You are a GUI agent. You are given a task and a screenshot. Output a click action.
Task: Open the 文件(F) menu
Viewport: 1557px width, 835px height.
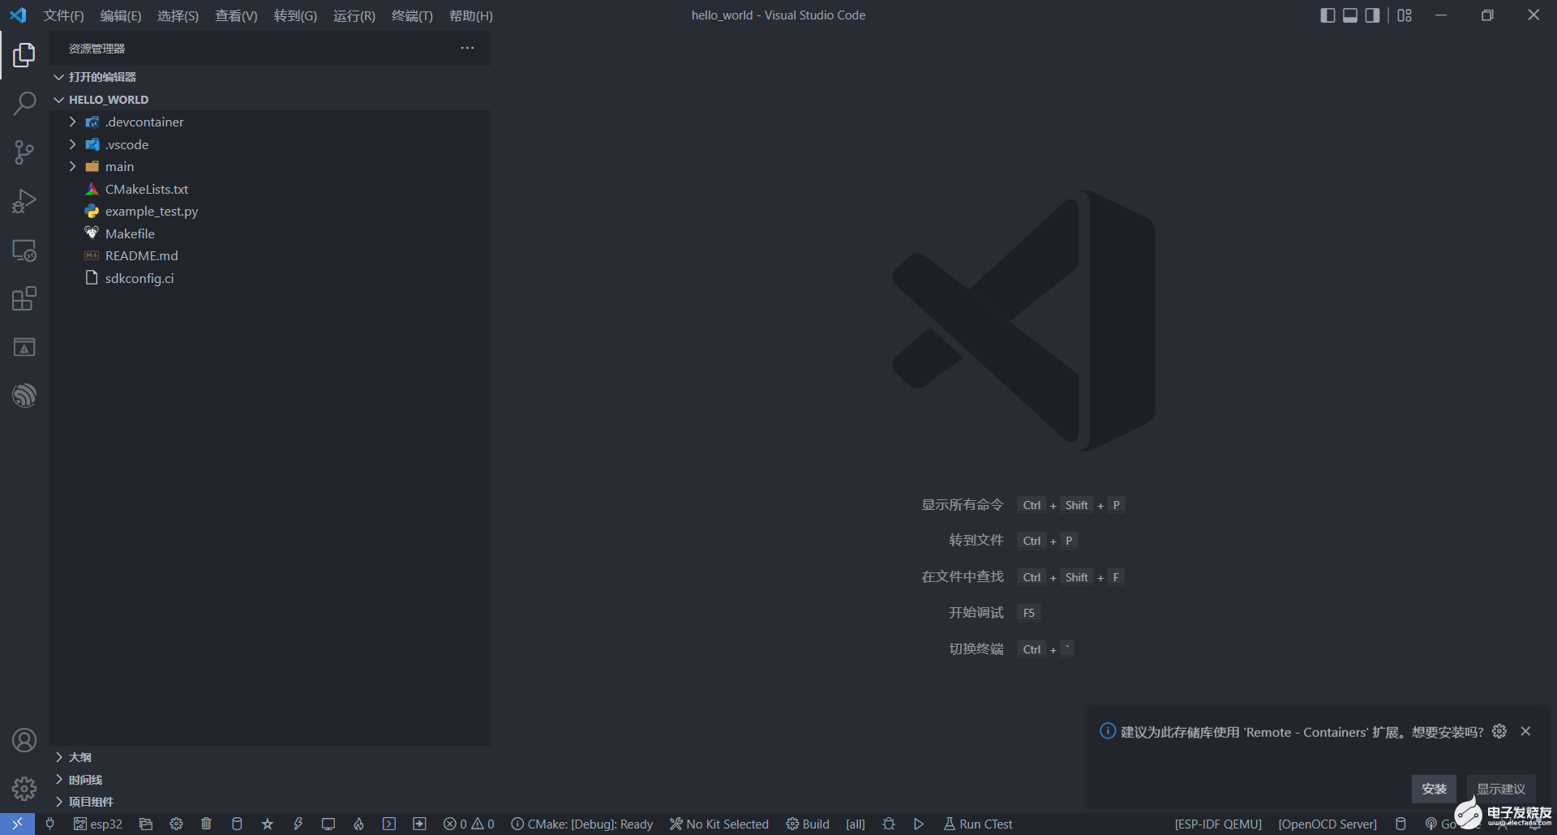(x=63, y=15)
